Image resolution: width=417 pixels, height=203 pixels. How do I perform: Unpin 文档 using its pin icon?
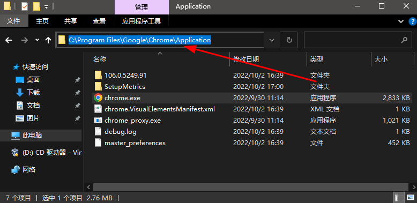coord(77,106)
